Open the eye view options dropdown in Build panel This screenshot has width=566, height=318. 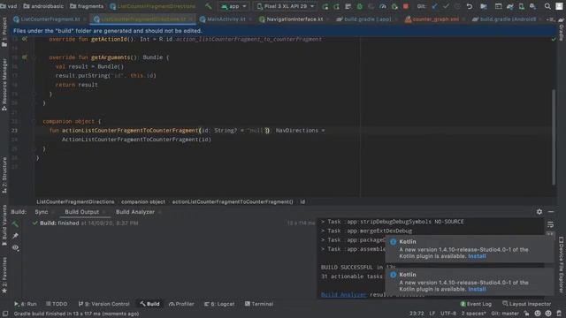(x=15, y=248)
